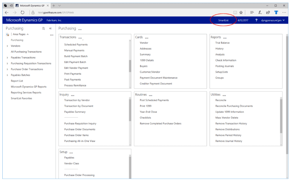Open Build Payment Batch
The image size is (291, 182).
pyautogui.click(x=76, y=56)
